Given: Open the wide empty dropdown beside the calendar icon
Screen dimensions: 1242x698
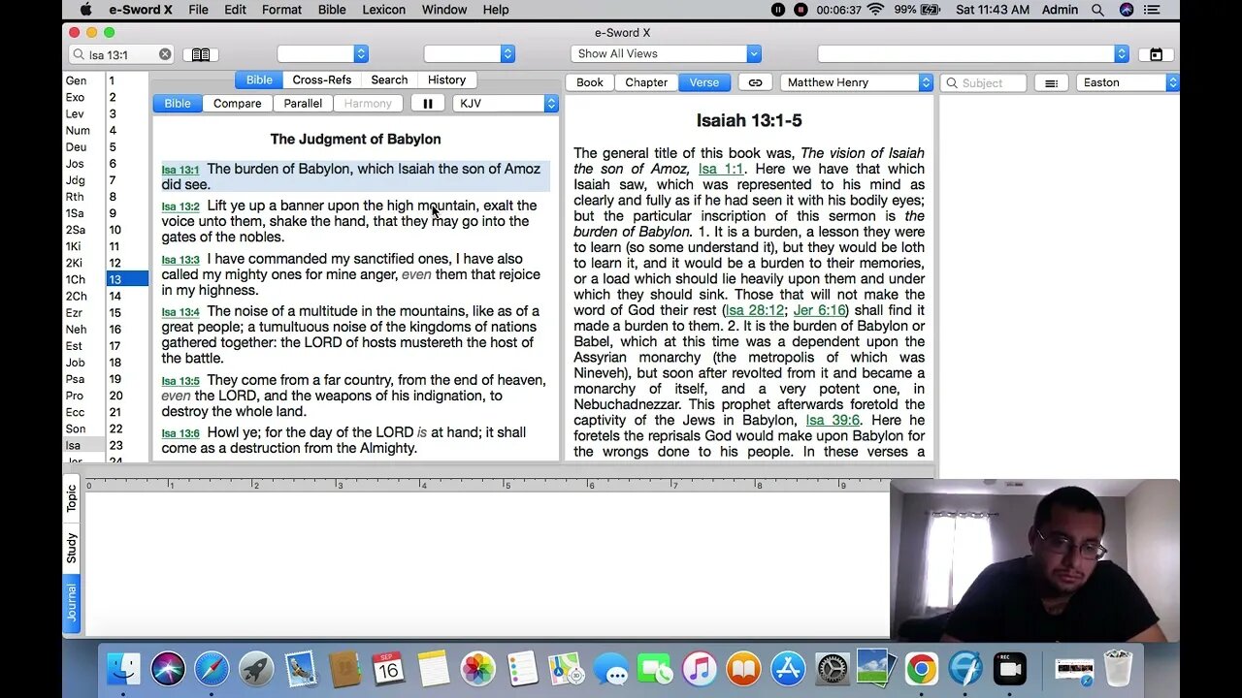Looking at the screenshot, I should 973,54.
